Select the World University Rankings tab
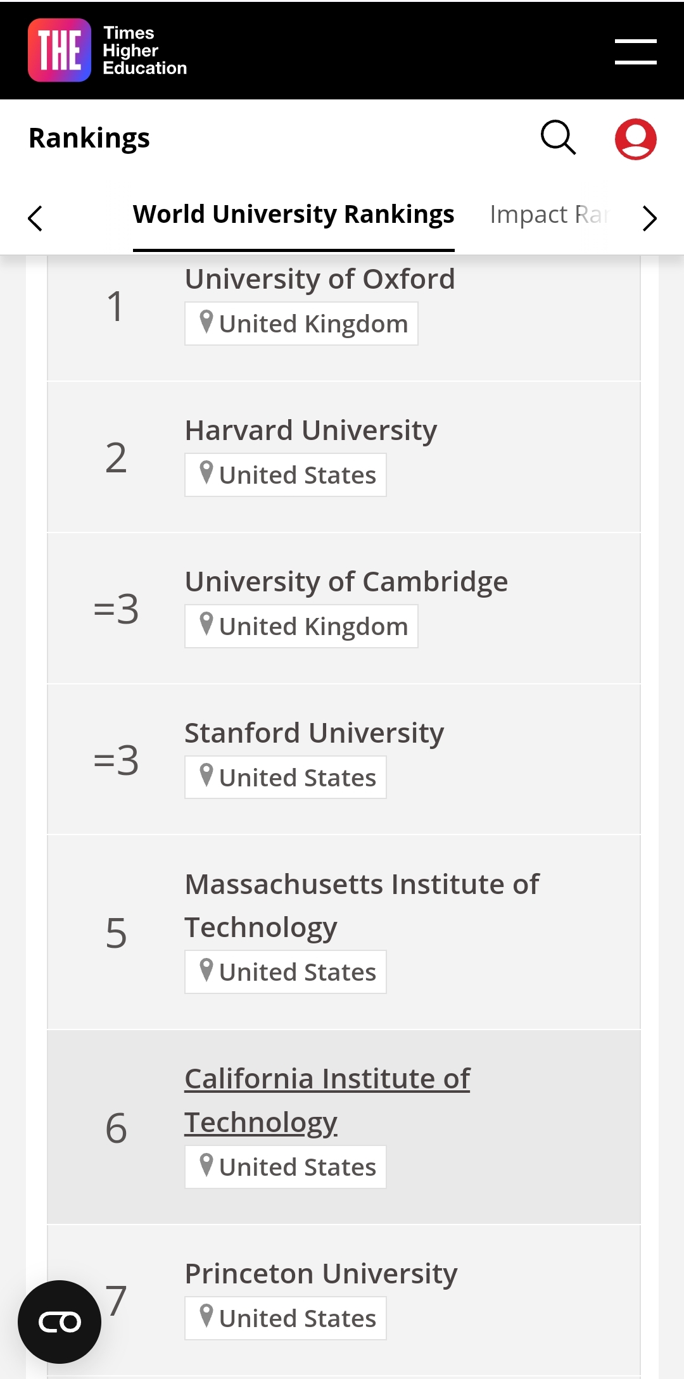 pos(294,215)
